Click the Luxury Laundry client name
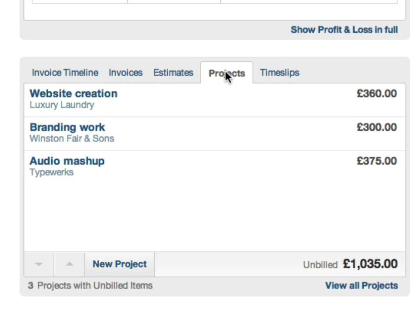 click(x=62, y=105)
